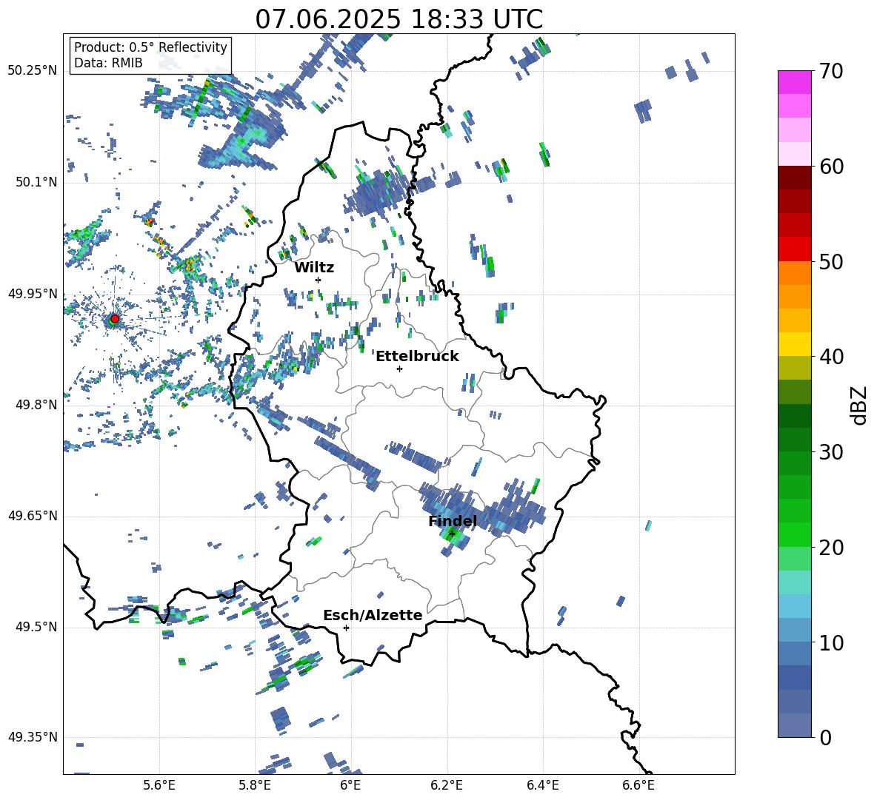Viewport: 877px width, 800px height.
Task: Click the 6.6°E longitude label
Action: point(638,785)
